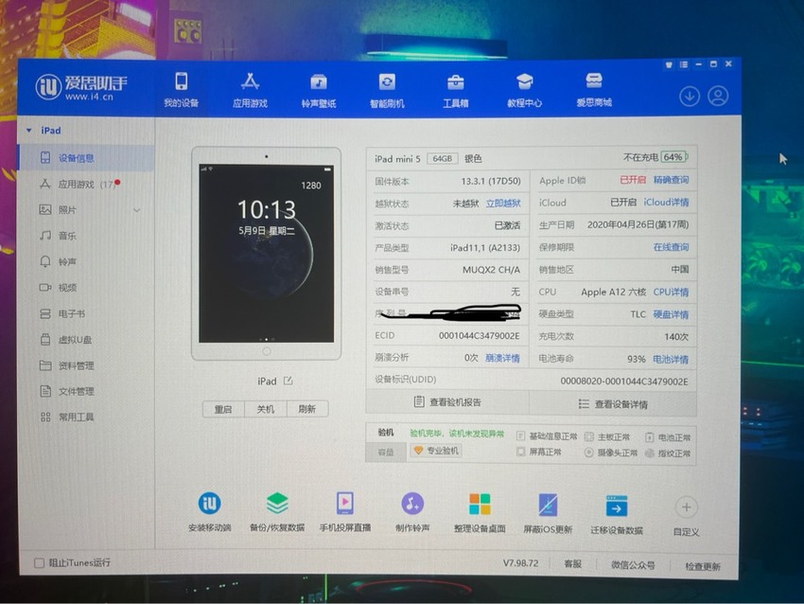Select 电子书 in sidebar
The image size is (804, 604).
point(86,313)
